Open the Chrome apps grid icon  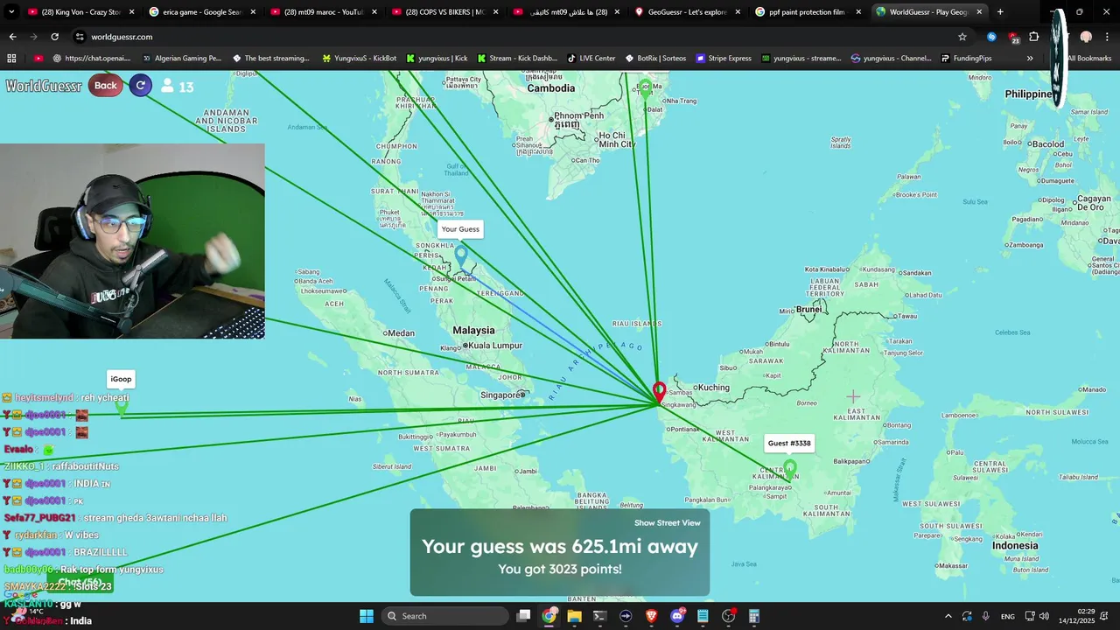point(11,59)
